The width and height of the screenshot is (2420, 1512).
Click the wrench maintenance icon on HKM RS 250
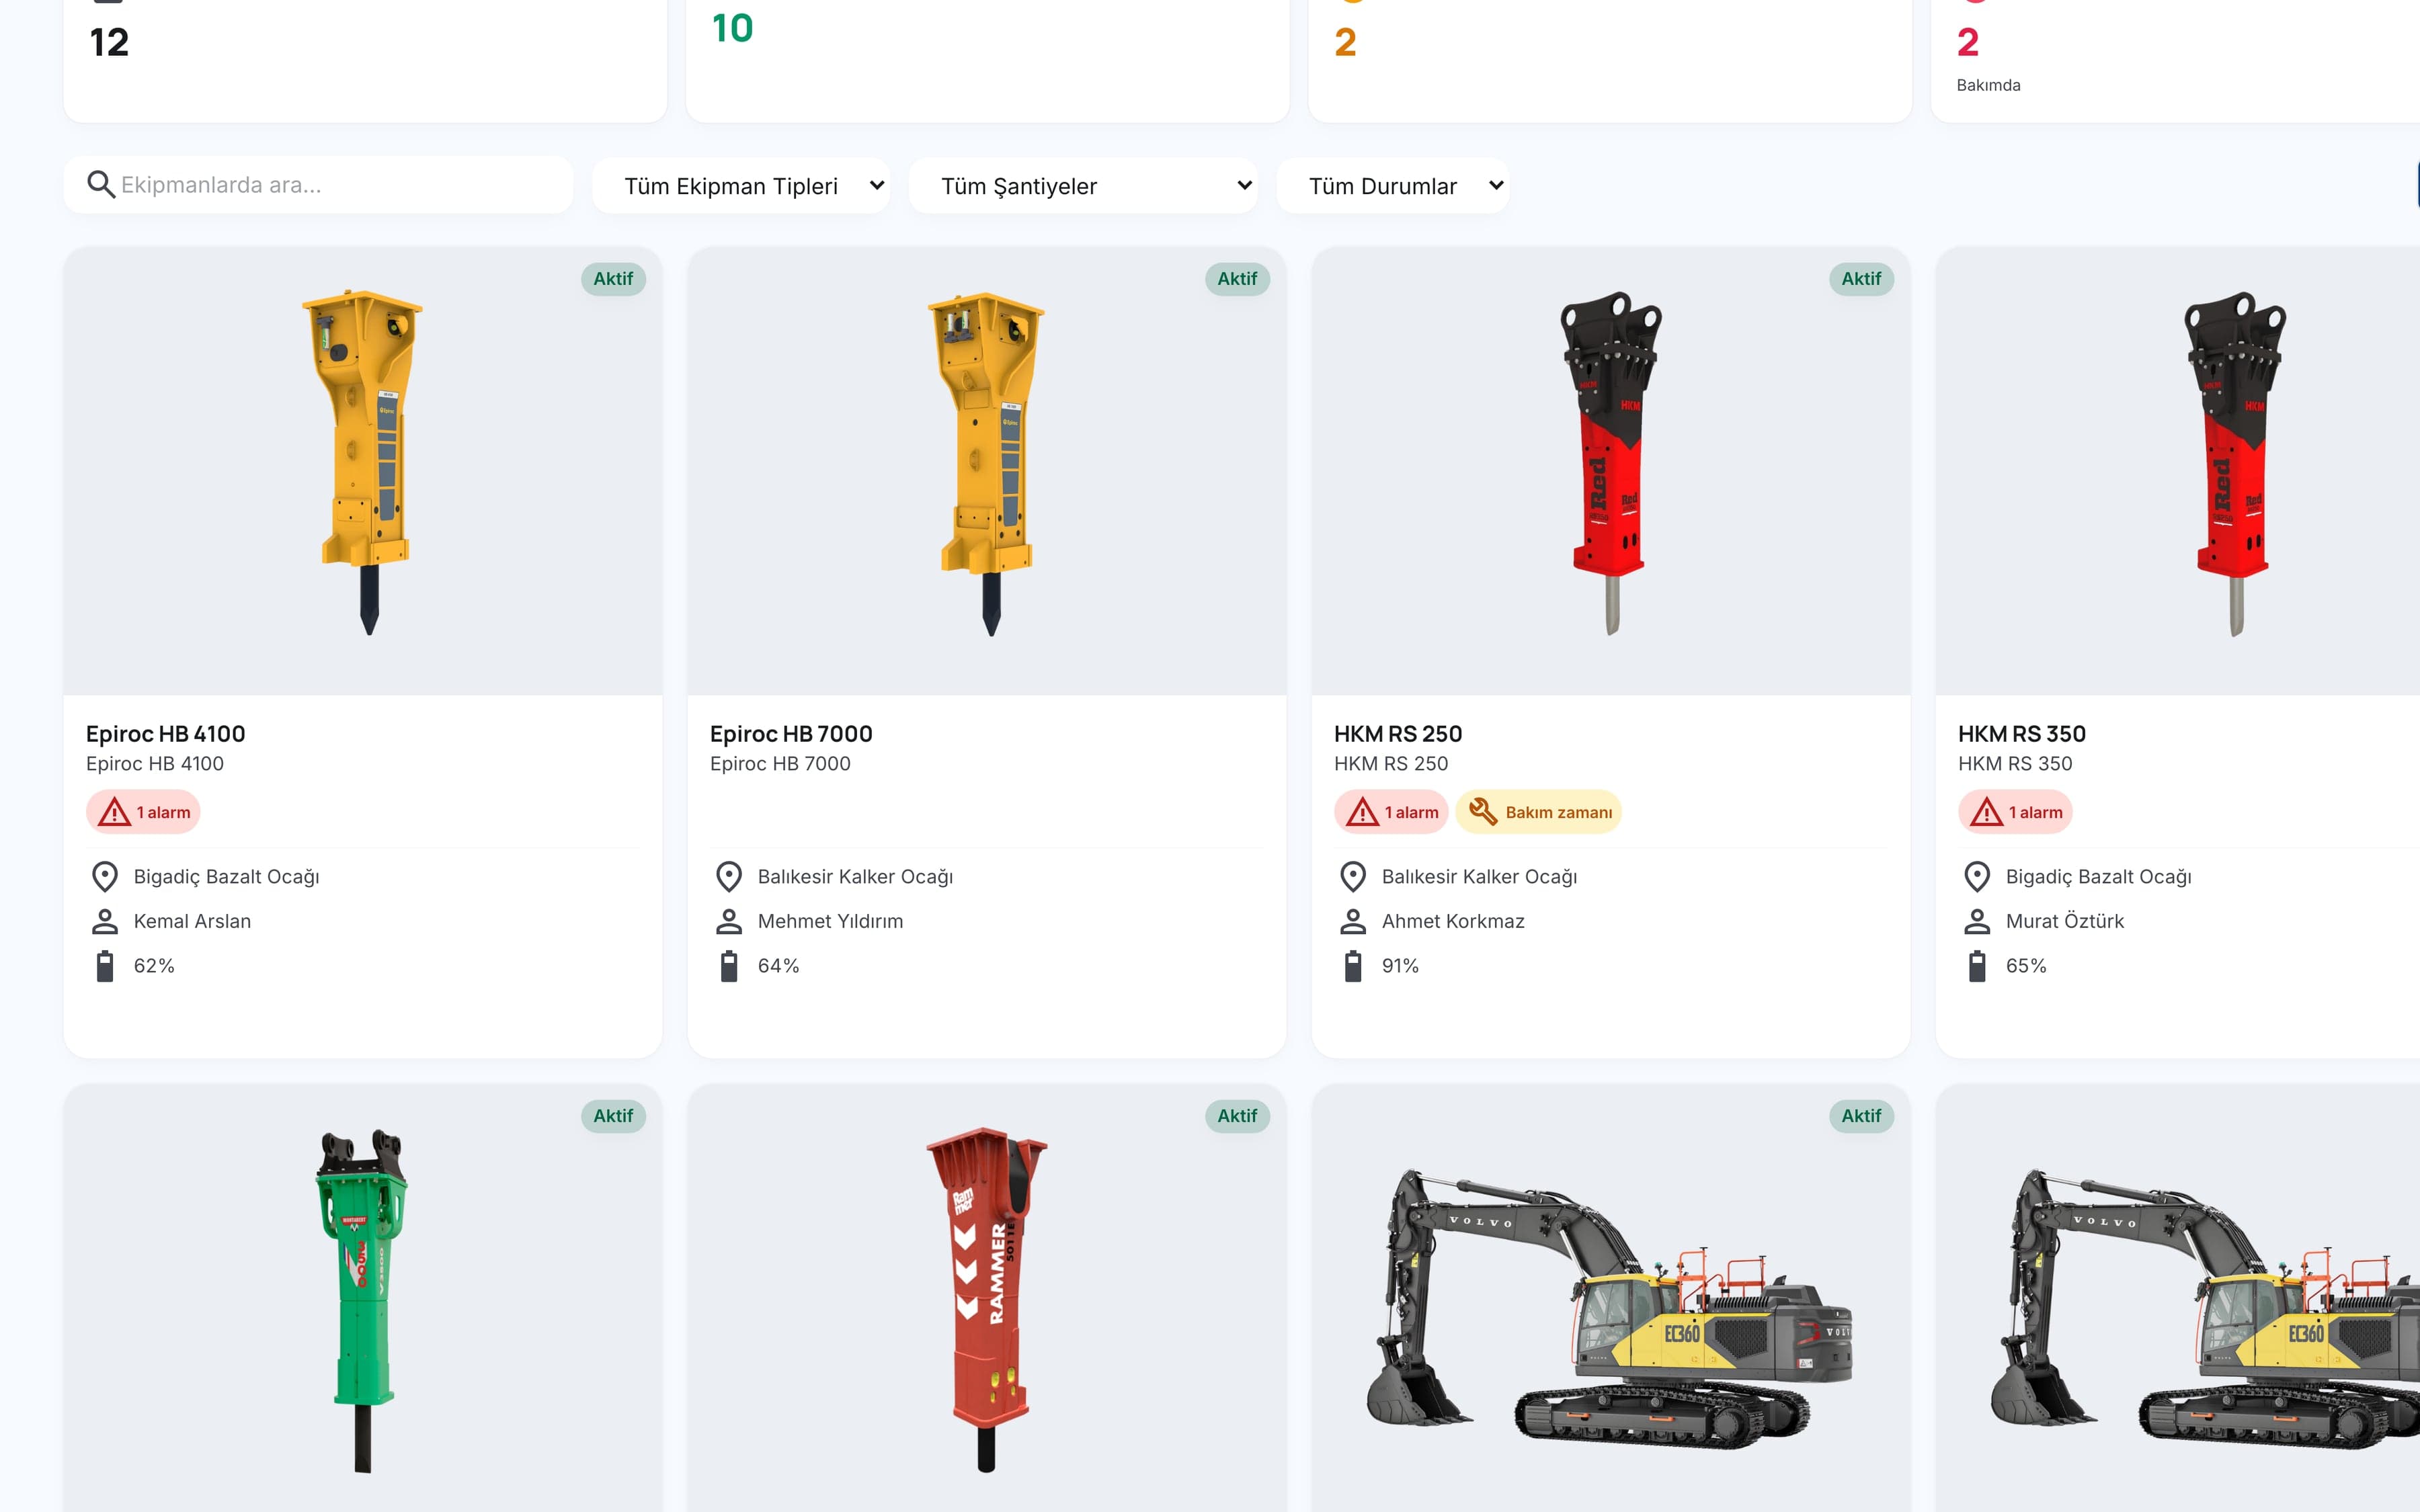click(x=1483, y=812)
